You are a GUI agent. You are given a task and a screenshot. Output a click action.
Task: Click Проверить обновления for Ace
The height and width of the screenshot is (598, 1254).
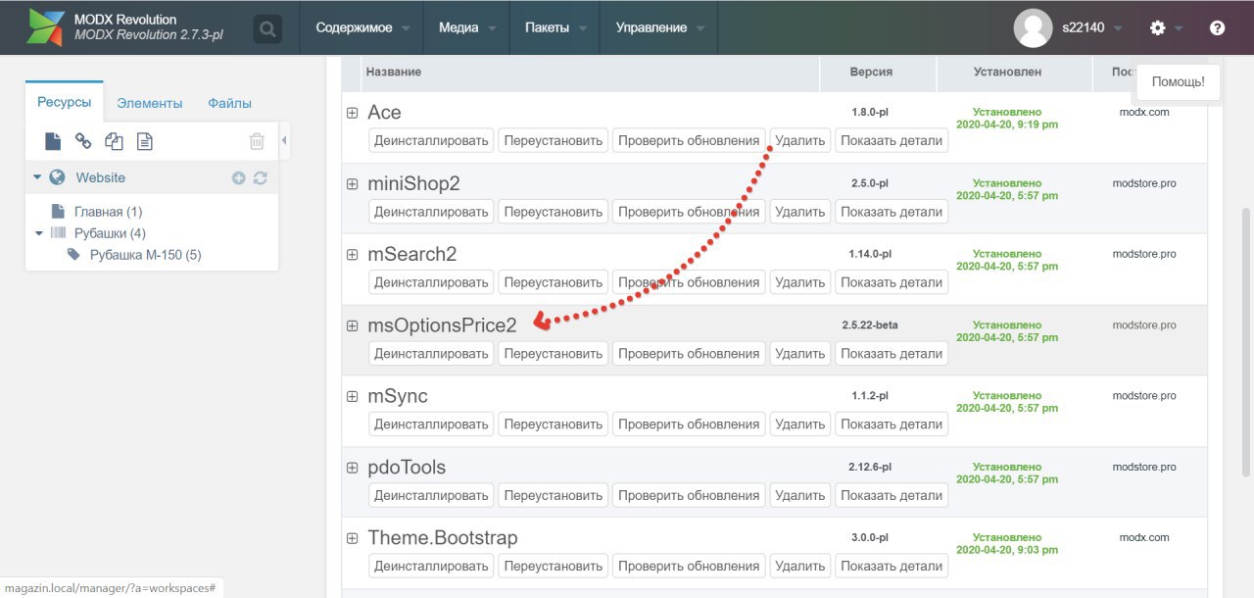[x=689, y=140]
